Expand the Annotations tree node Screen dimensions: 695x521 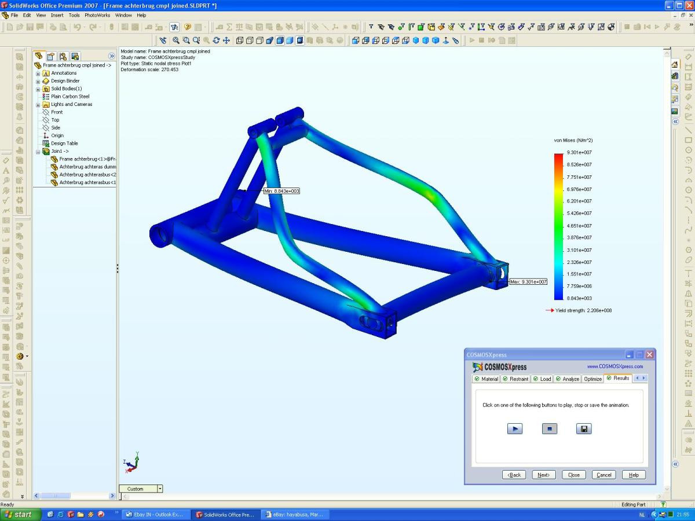38,74
